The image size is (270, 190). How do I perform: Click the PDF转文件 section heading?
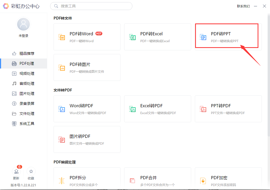click(63, 18)
